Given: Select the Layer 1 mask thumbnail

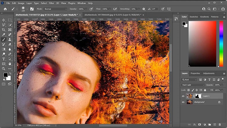Looking at the screenshot, I should [198, 96].
